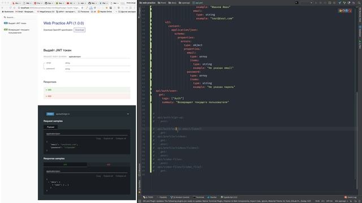Click the POST badge for JWT token sidebar item
Screen dimensions: 362x203
[x=6, y=23]
